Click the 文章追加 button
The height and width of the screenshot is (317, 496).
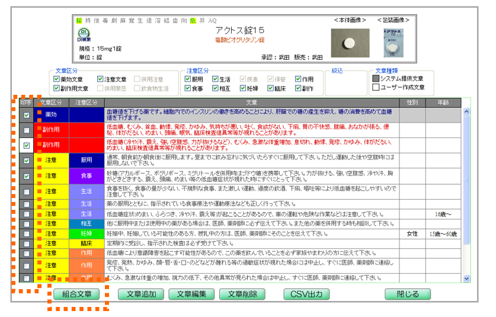137,294
